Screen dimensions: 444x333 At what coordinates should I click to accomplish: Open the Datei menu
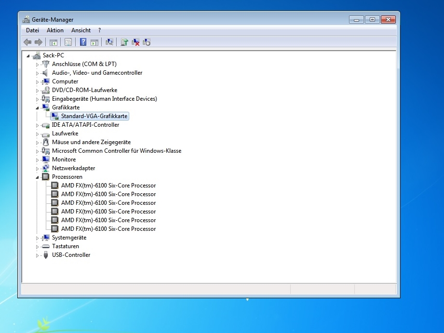point(33,30)
